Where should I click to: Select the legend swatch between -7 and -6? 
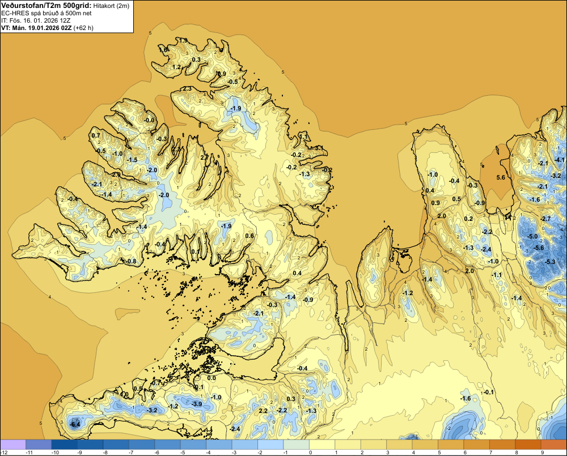(142, 444)
